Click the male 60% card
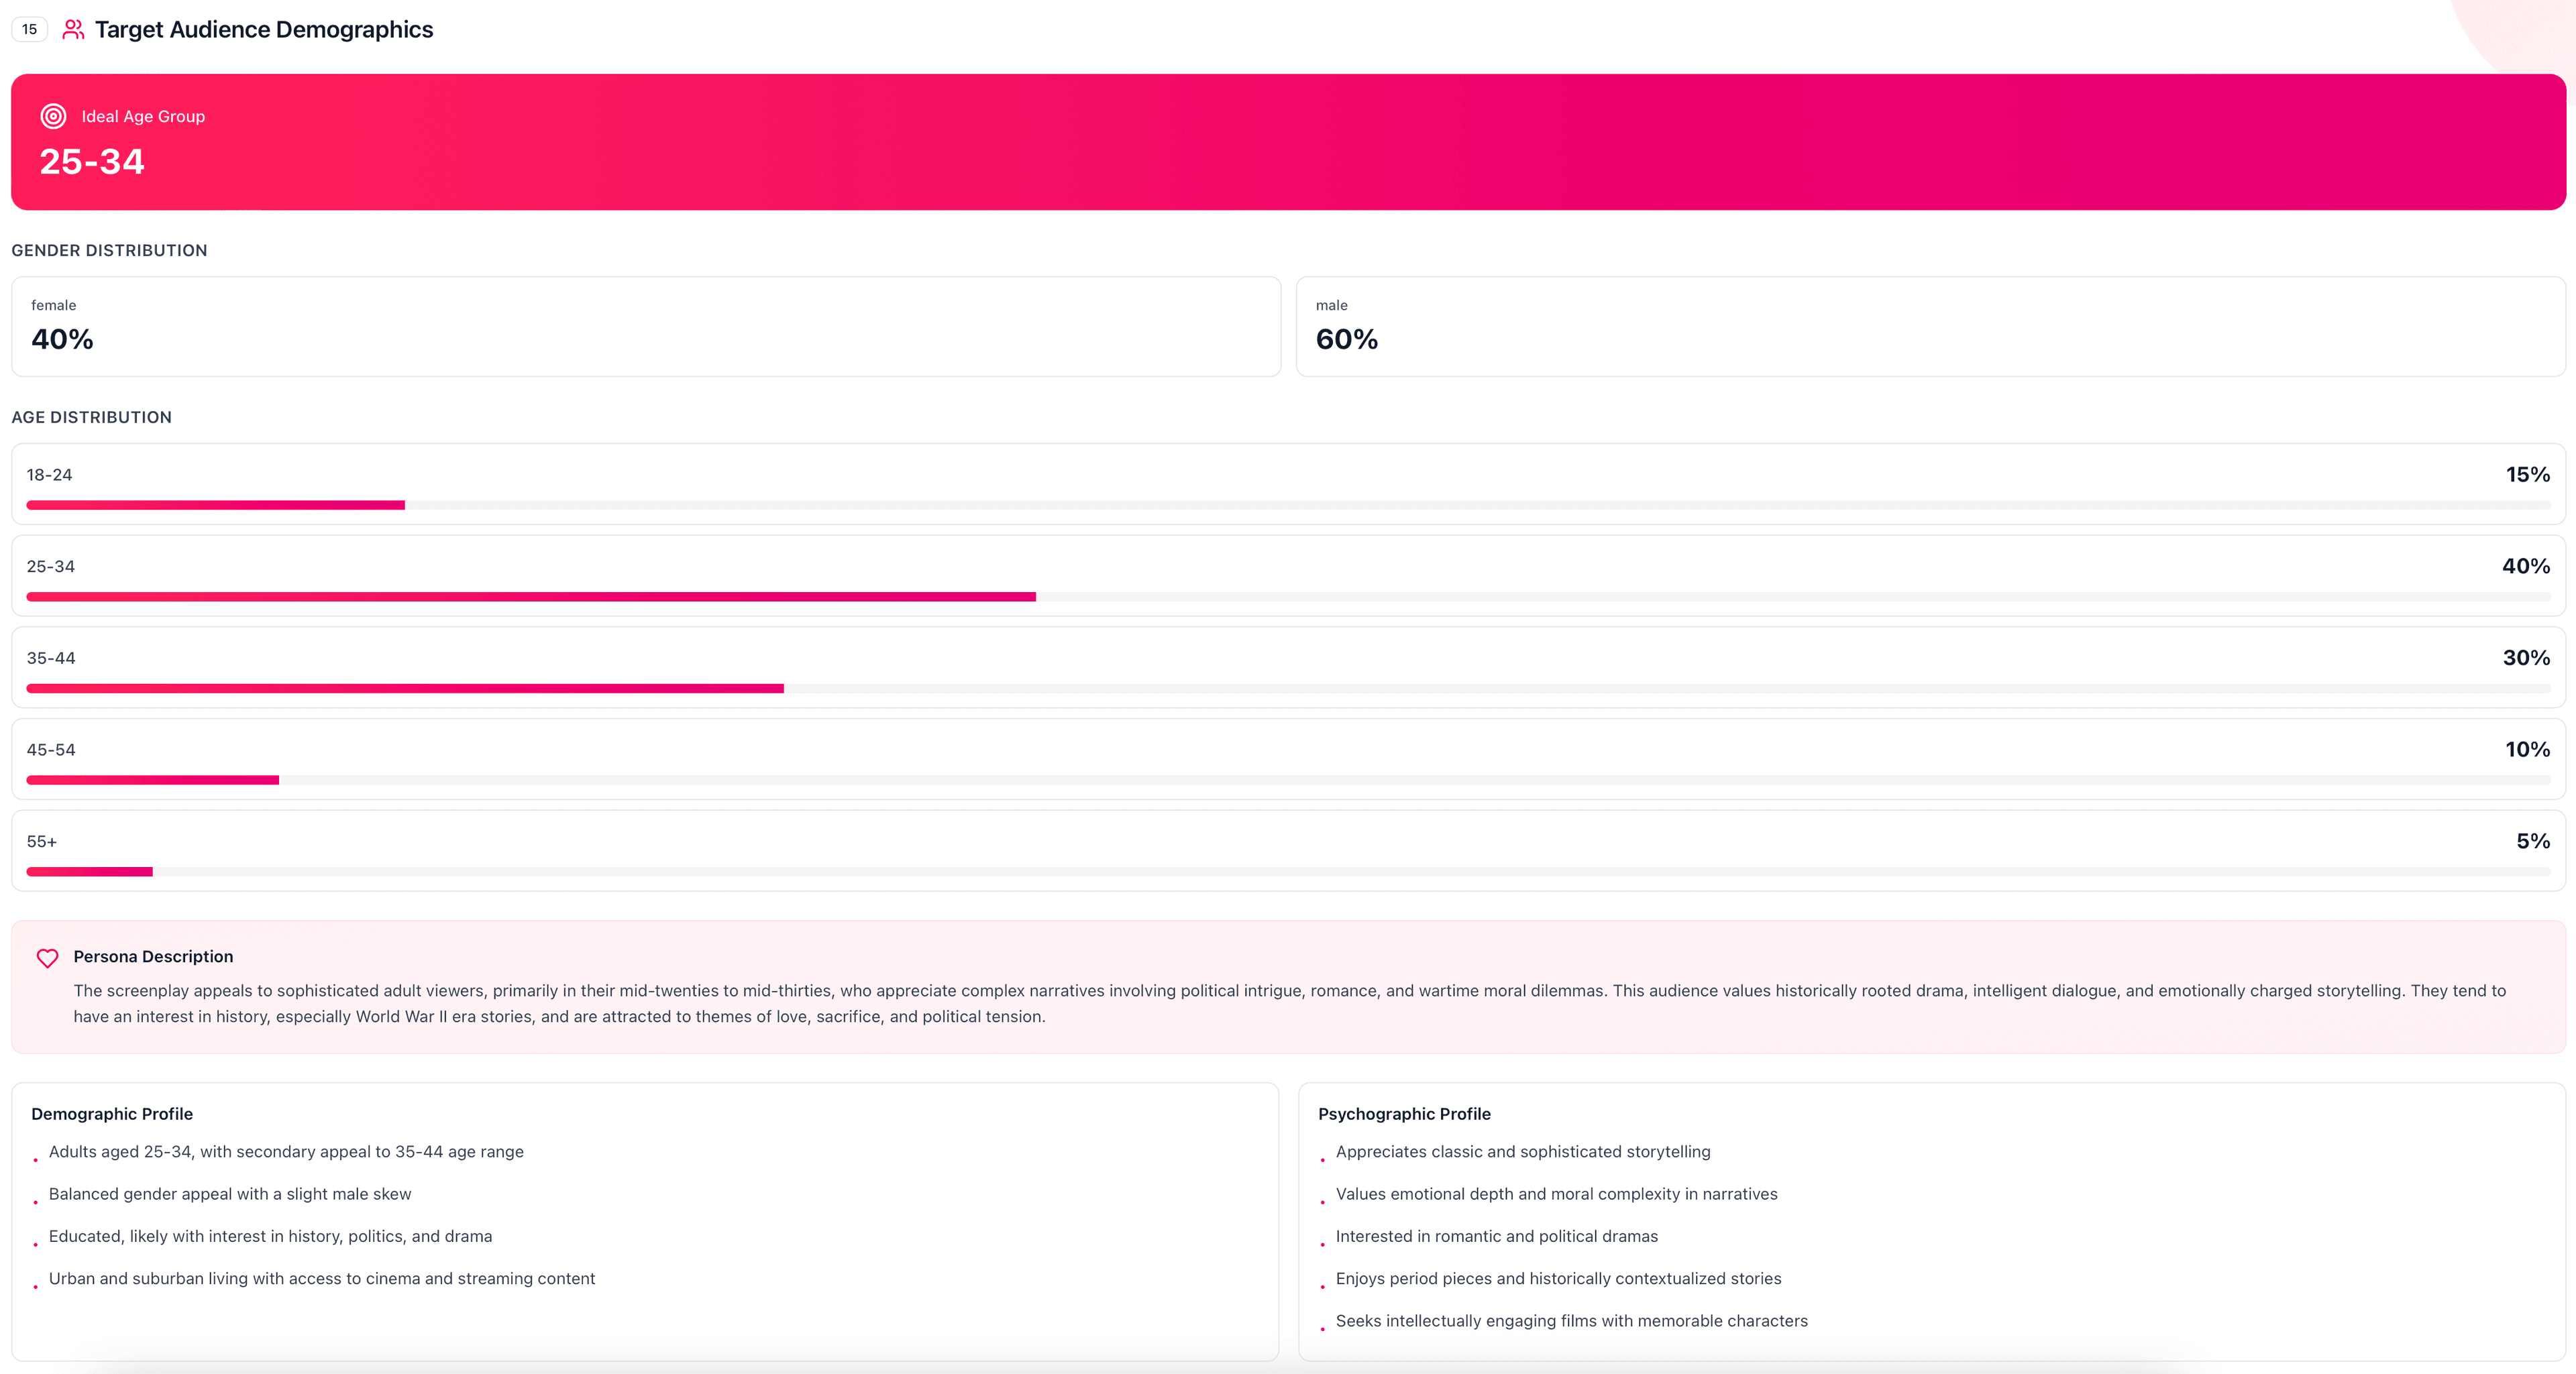 (x=1931, y=327)
